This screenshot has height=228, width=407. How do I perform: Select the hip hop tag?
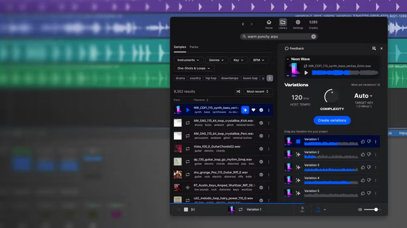click(211, 78)
